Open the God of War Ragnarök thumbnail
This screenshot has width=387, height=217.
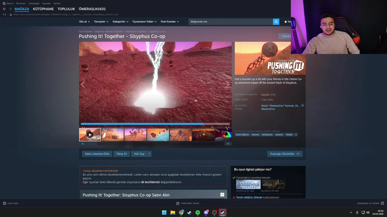click(x=248, y=184)
